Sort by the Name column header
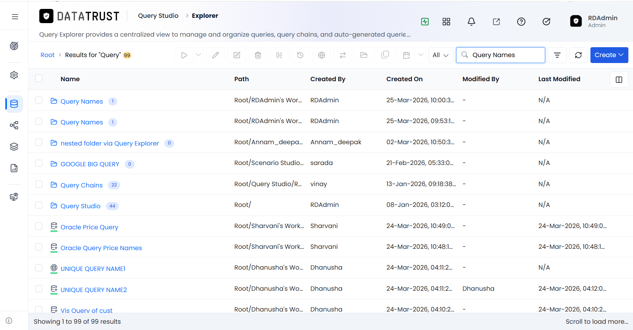This screenshot has height=330, width=633. pyautogui.click(x=70, y=79)
